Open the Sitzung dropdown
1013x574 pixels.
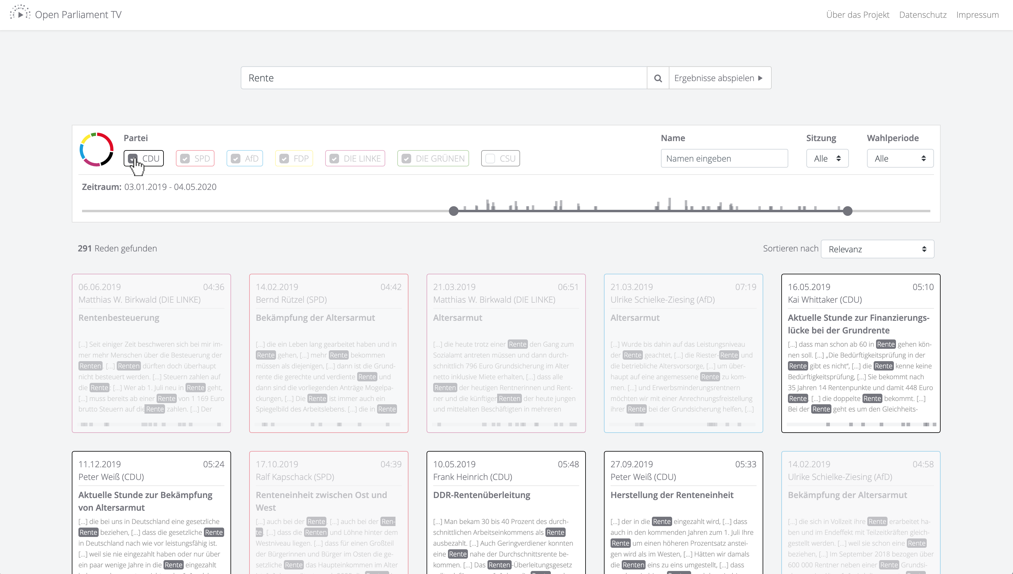(827, 159)
